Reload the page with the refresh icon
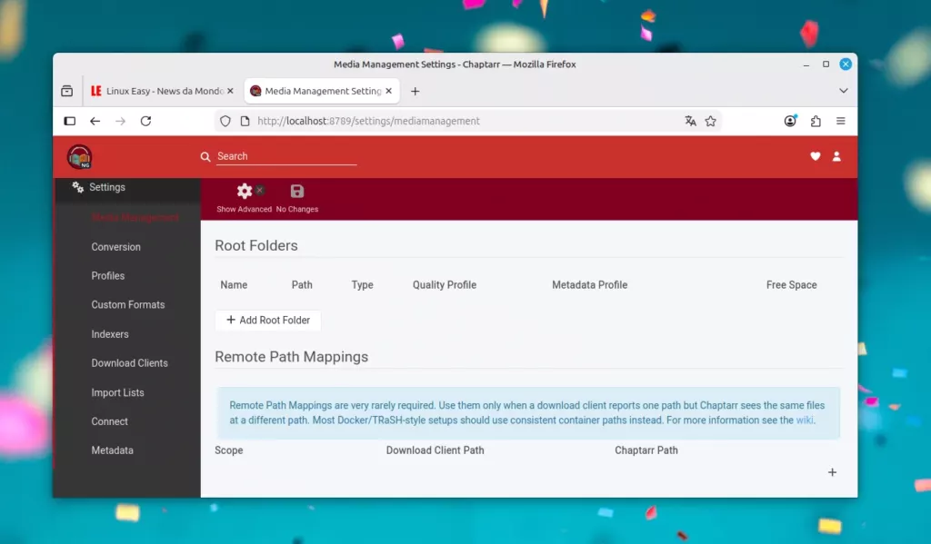Viewport: 931px width, 544px height. click(145, 121)
